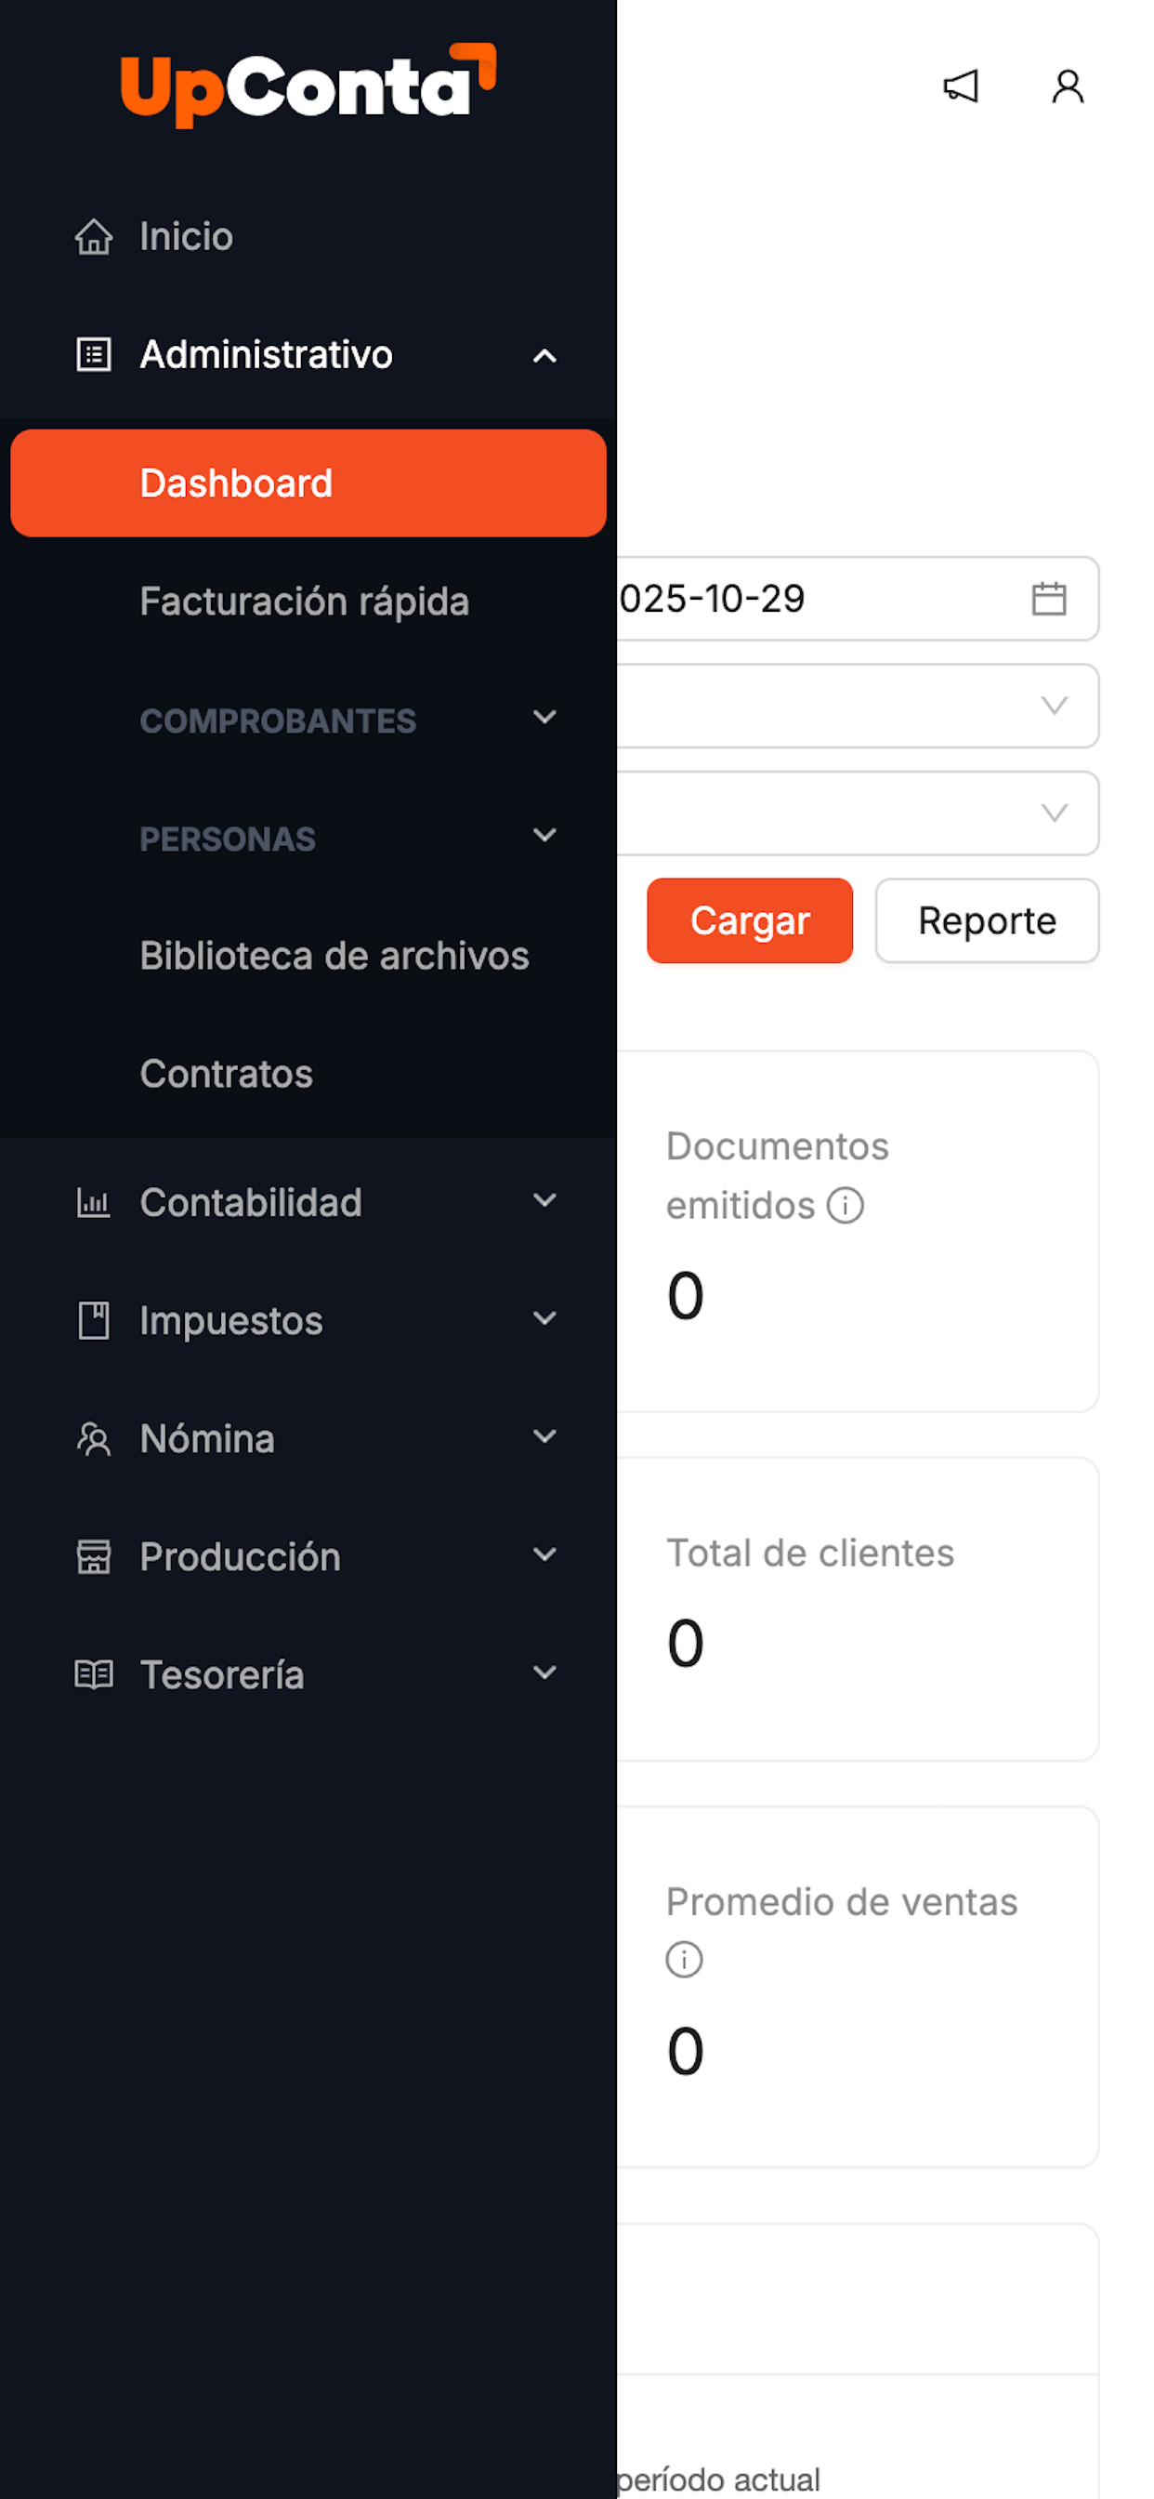Open the first dropdown below the date

click(858, 707)
